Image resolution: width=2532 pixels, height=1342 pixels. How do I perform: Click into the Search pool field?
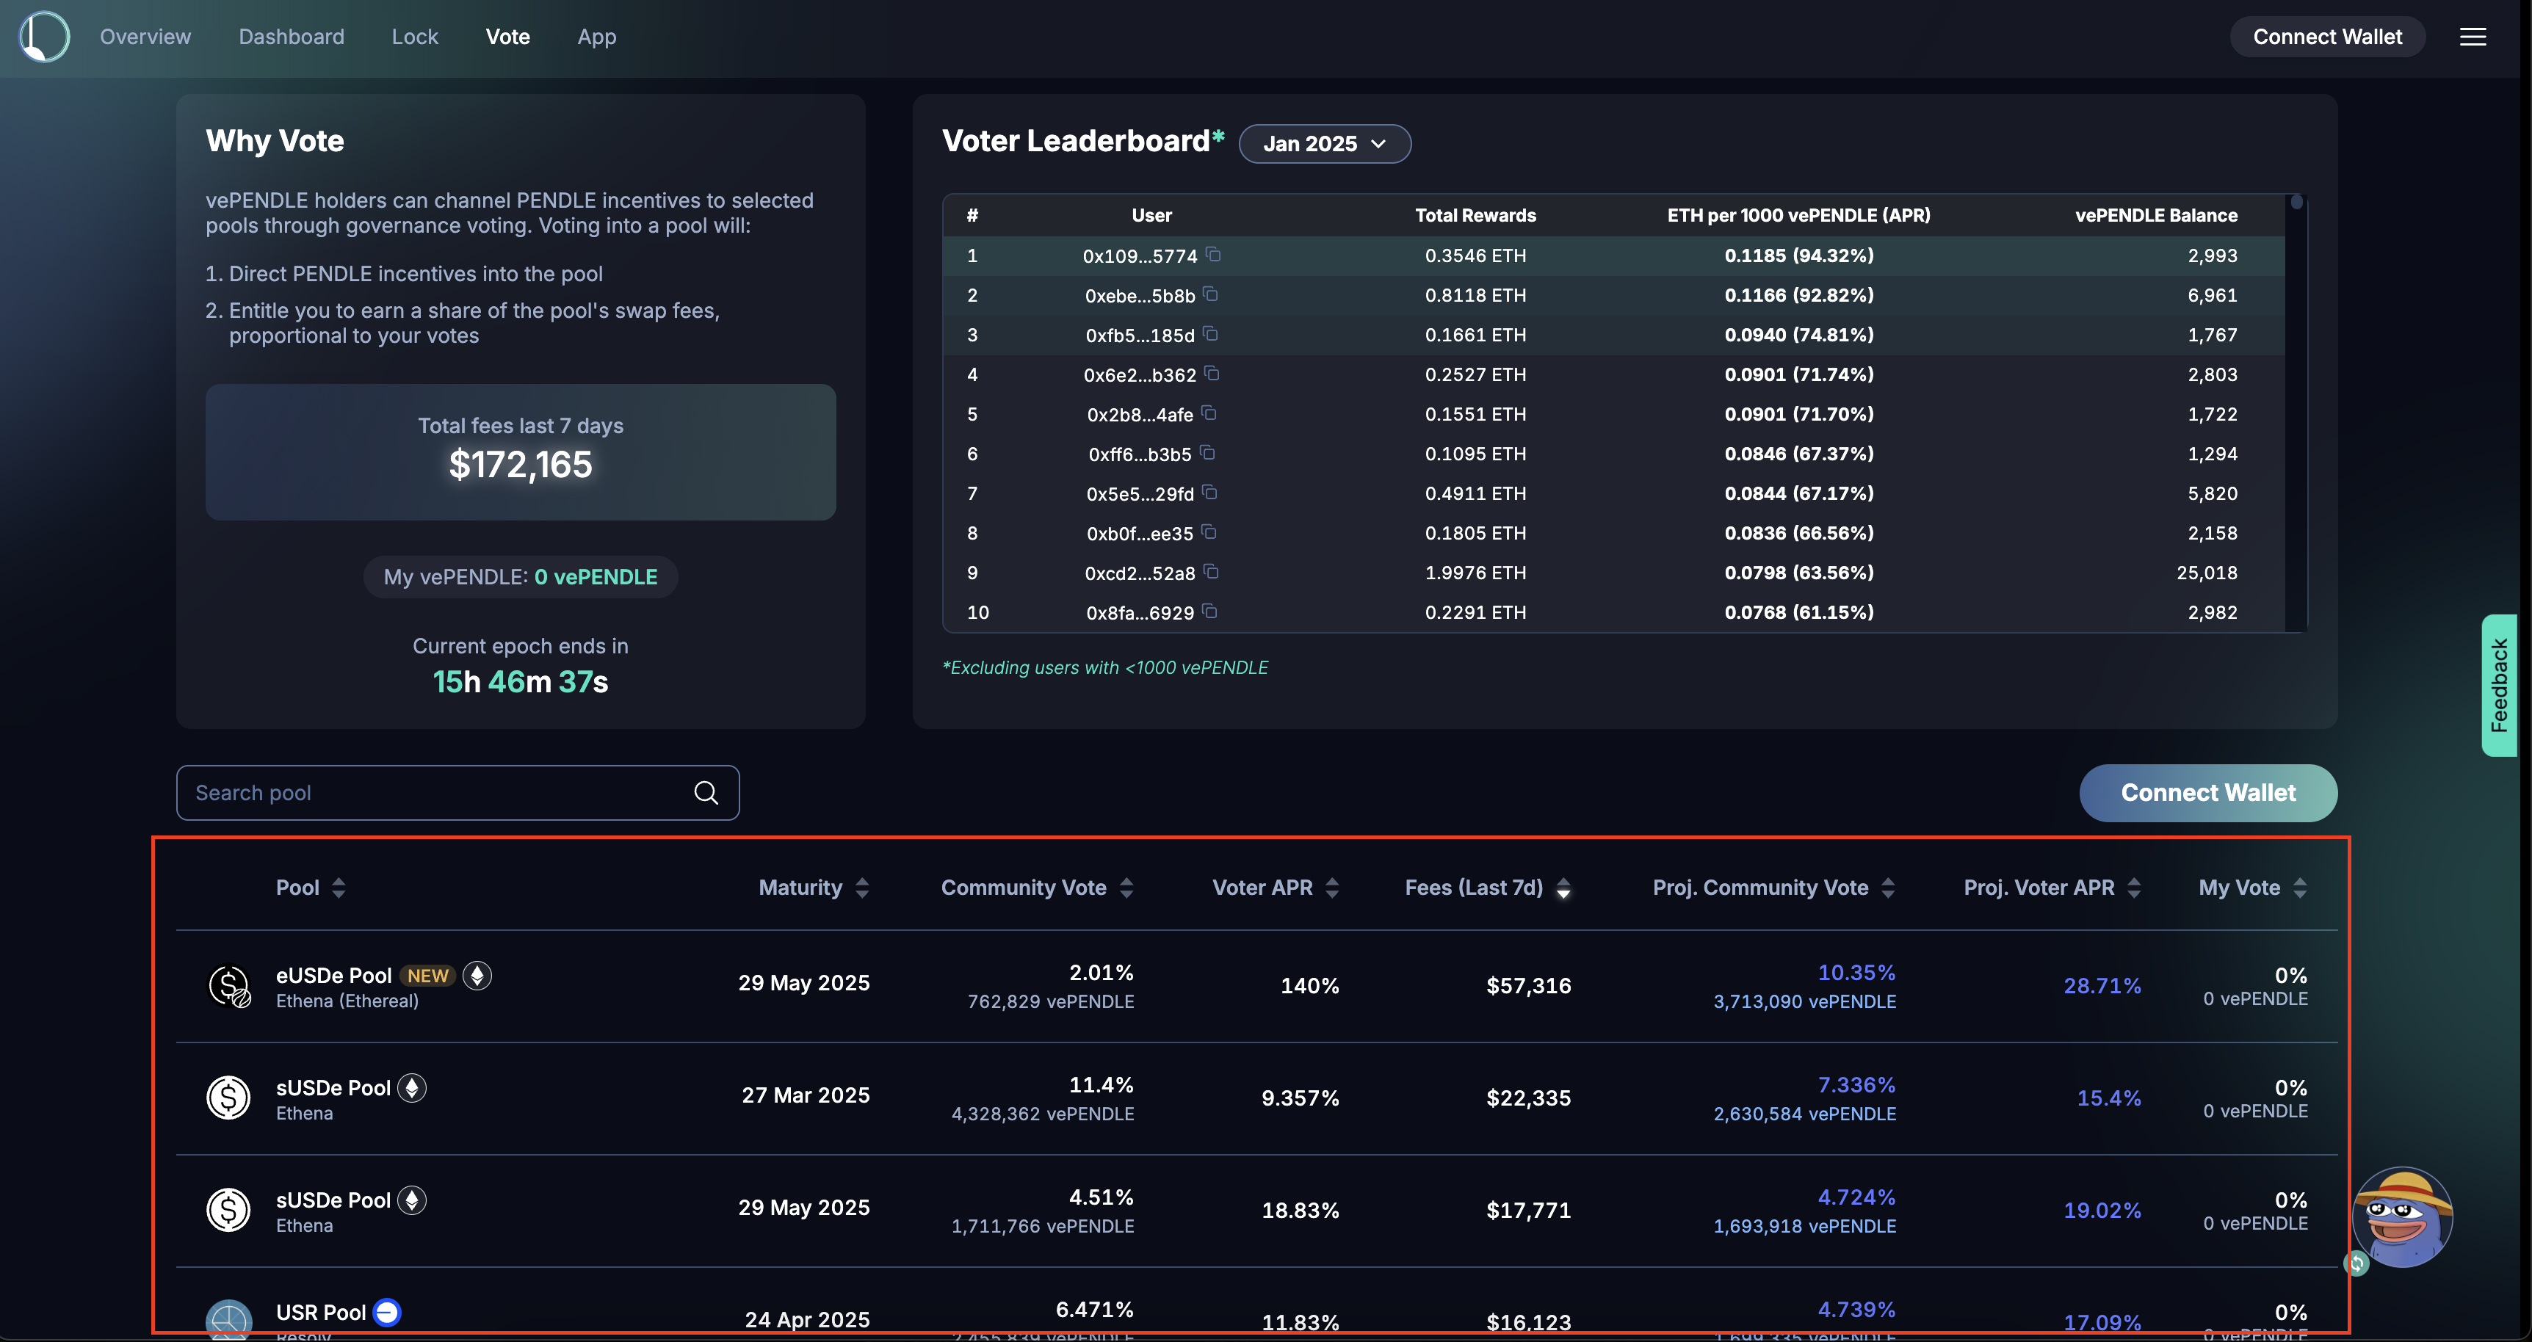click(433, 793)
